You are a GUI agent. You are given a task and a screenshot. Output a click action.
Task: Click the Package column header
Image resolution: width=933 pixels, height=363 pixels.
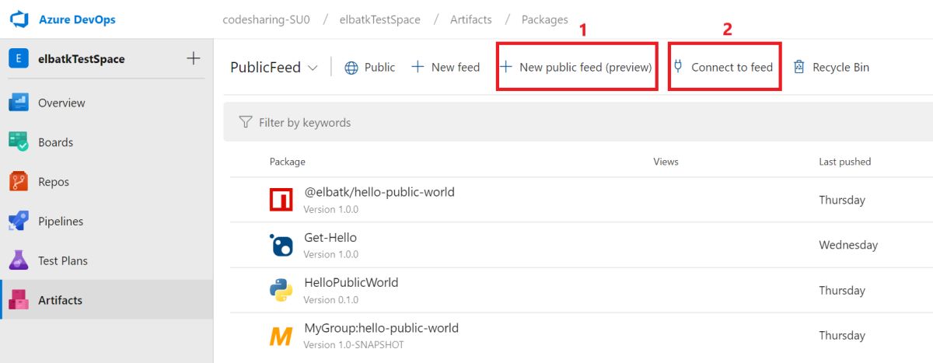[x=287, y=162]
